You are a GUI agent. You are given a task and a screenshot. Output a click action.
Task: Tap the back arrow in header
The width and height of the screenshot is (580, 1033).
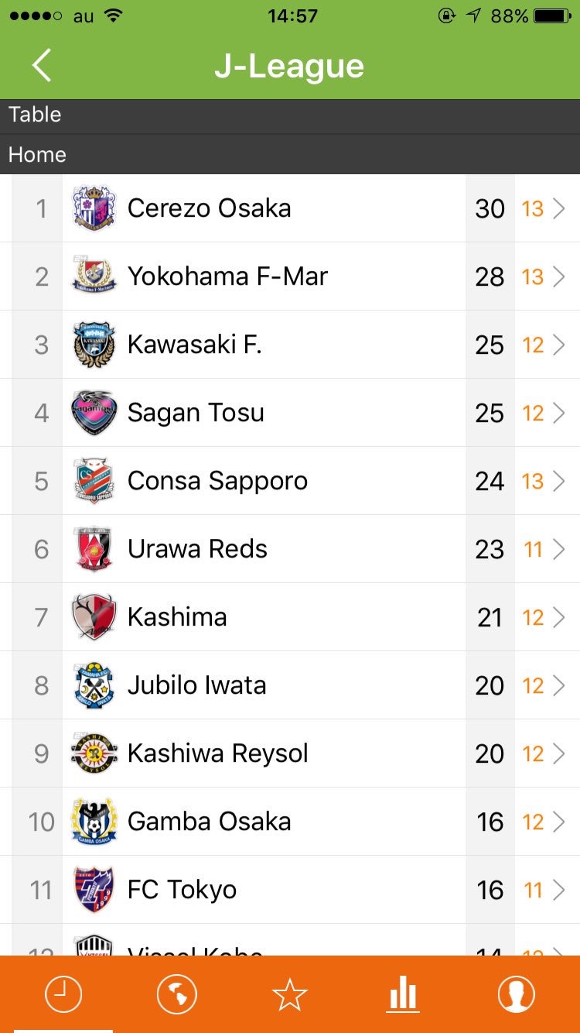pyautogui.click(x=42, y=65)
